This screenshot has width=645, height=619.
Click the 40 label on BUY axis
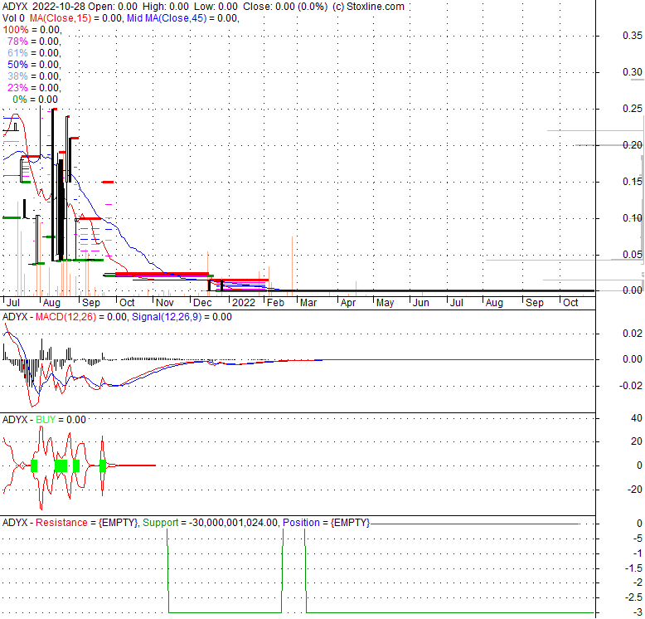click(637, 418)
